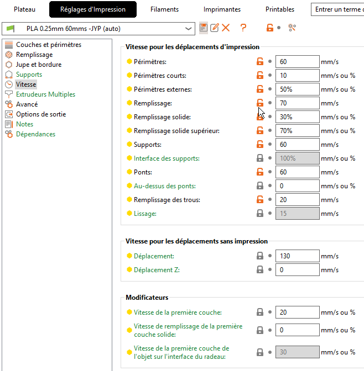Screen dimensions: 364x371
Task: Go to the Imprimantes tab
Action: pos(222,9)
